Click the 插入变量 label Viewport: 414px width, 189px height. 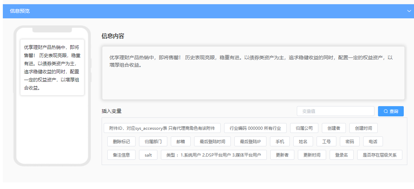112,111
